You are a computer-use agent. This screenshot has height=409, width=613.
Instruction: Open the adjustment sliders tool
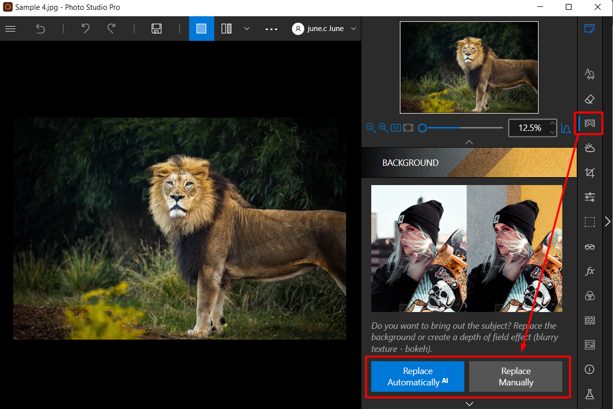[x=590, y=197]
